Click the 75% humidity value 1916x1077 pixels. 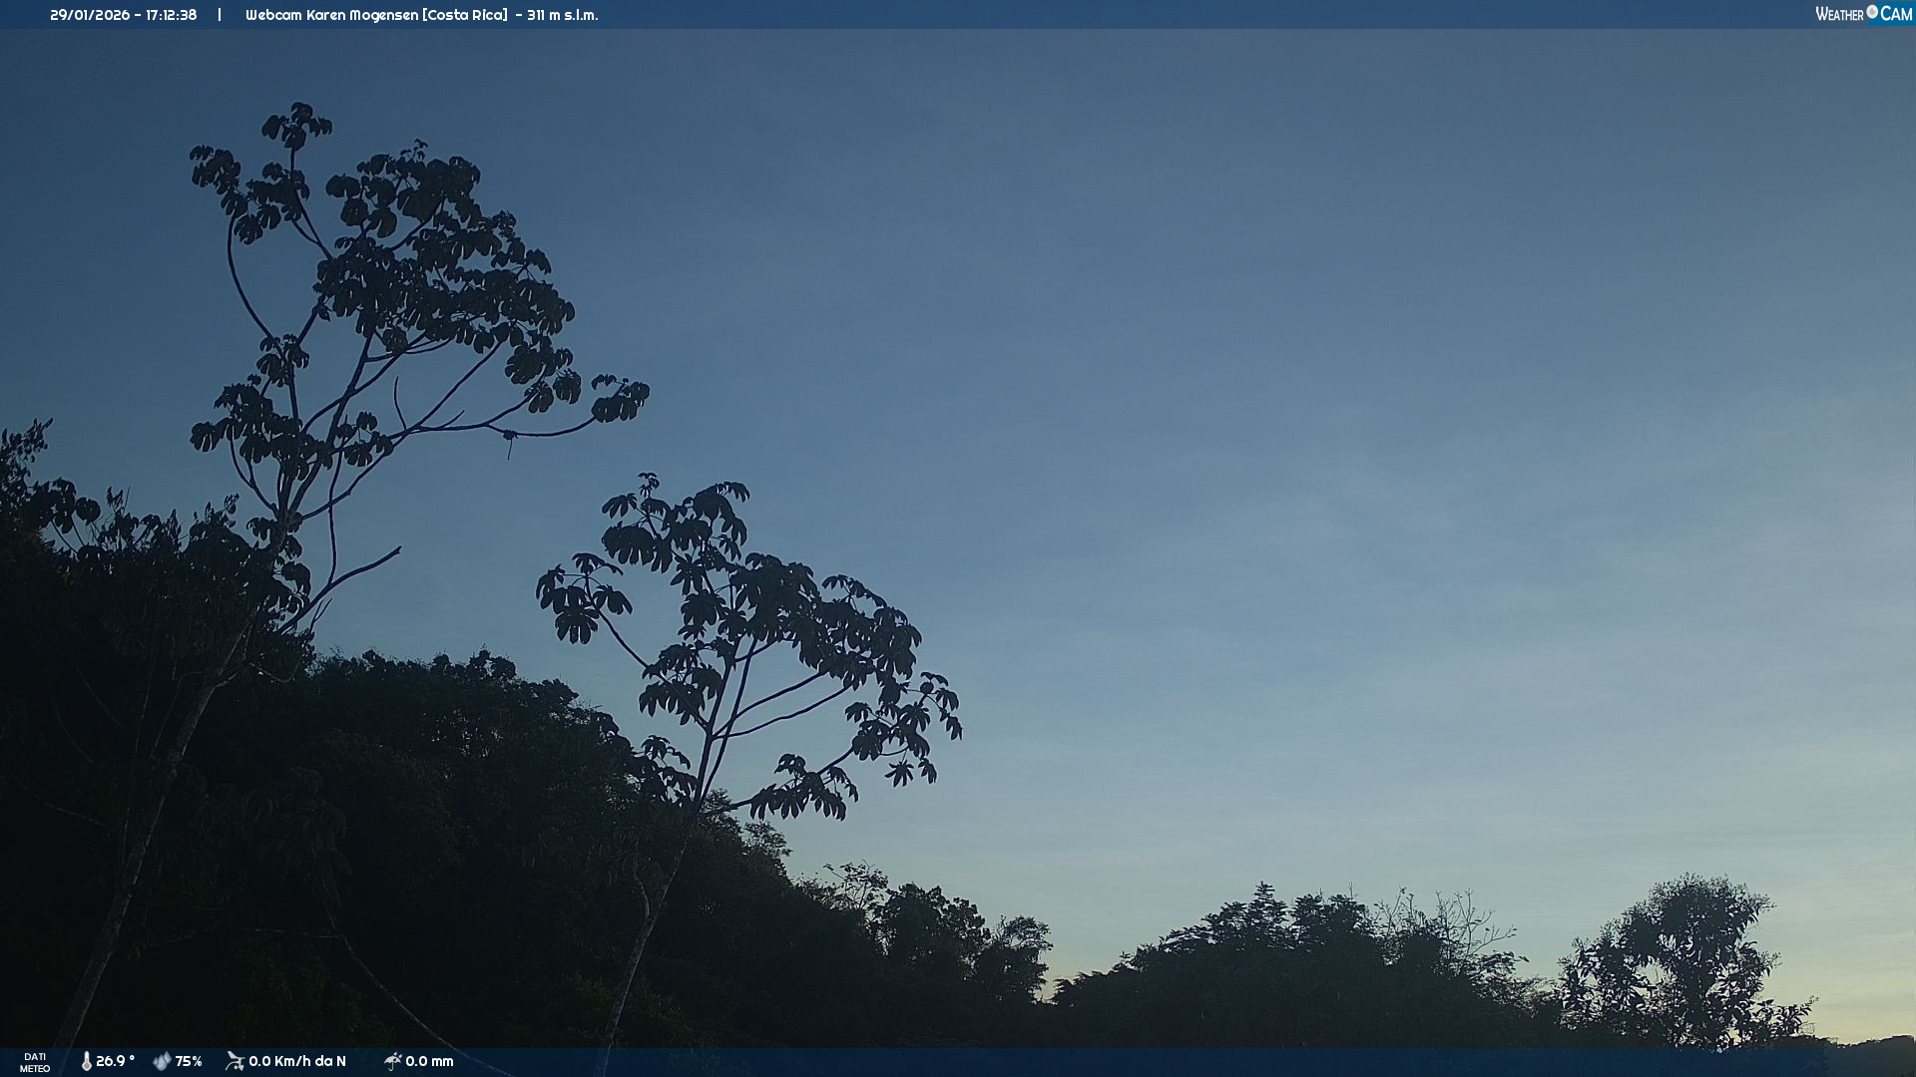tap(189, 1061)
